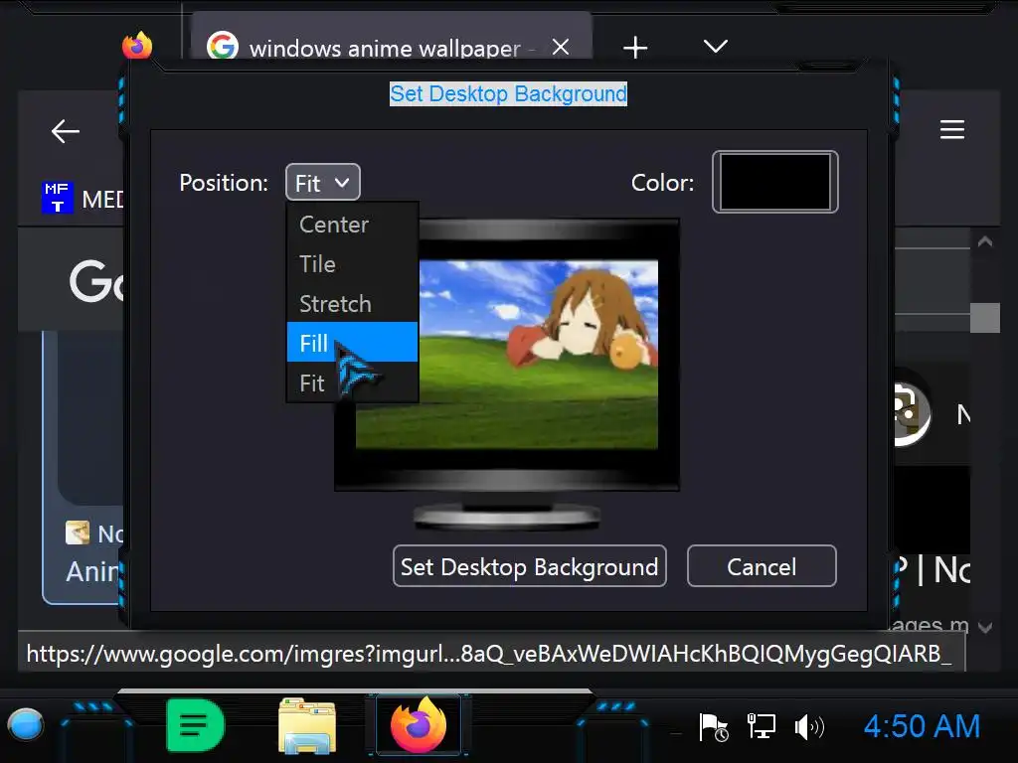Open the black Color picker swatch
Screen dimensions: 1018x763
[x=775, y=182]
